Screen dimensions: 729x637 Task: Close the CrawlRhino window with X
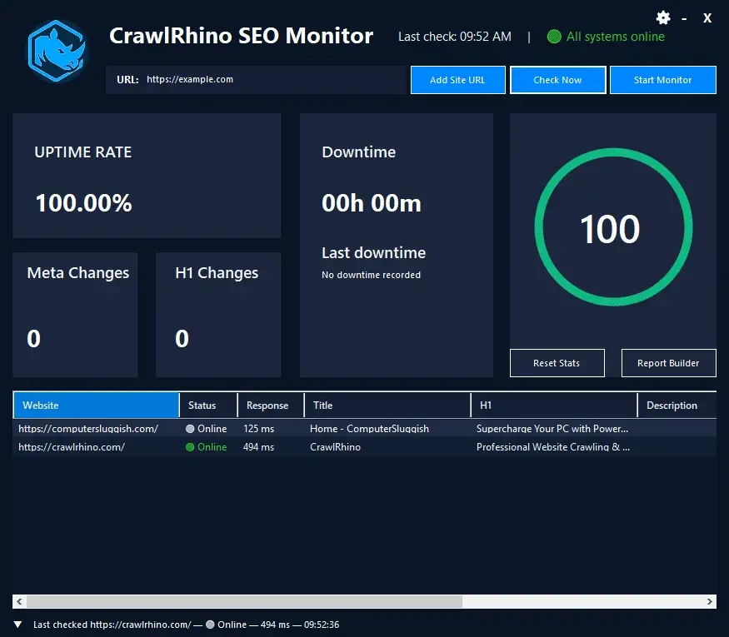click(707, 18)
